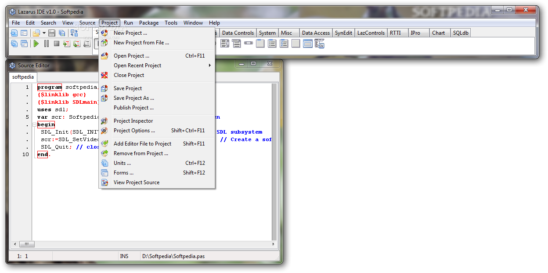Viewport: 548px width, 273px height.
Task: Select the TFrame palette component
Action: 308,44
